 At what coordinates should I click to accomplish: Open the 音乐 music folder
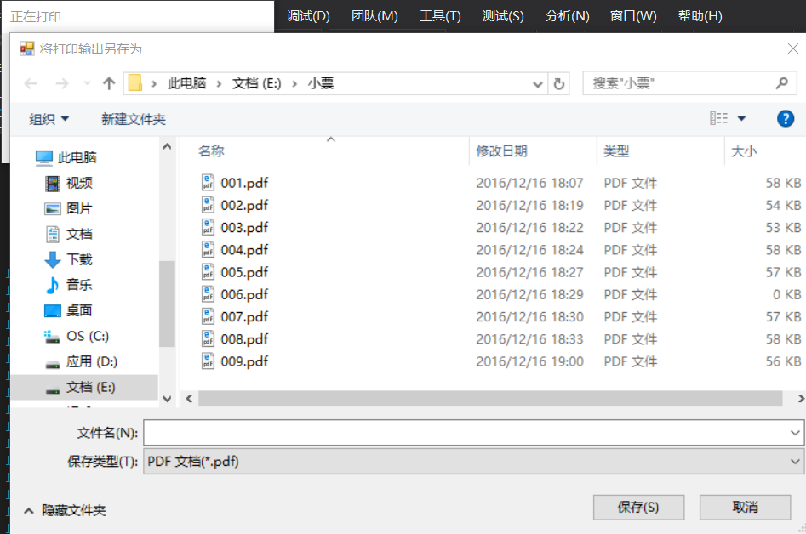coord(68,285)
